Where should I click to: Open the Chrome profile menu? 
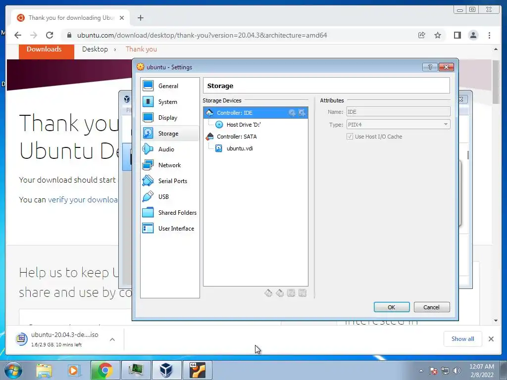[x=473, y=35]
